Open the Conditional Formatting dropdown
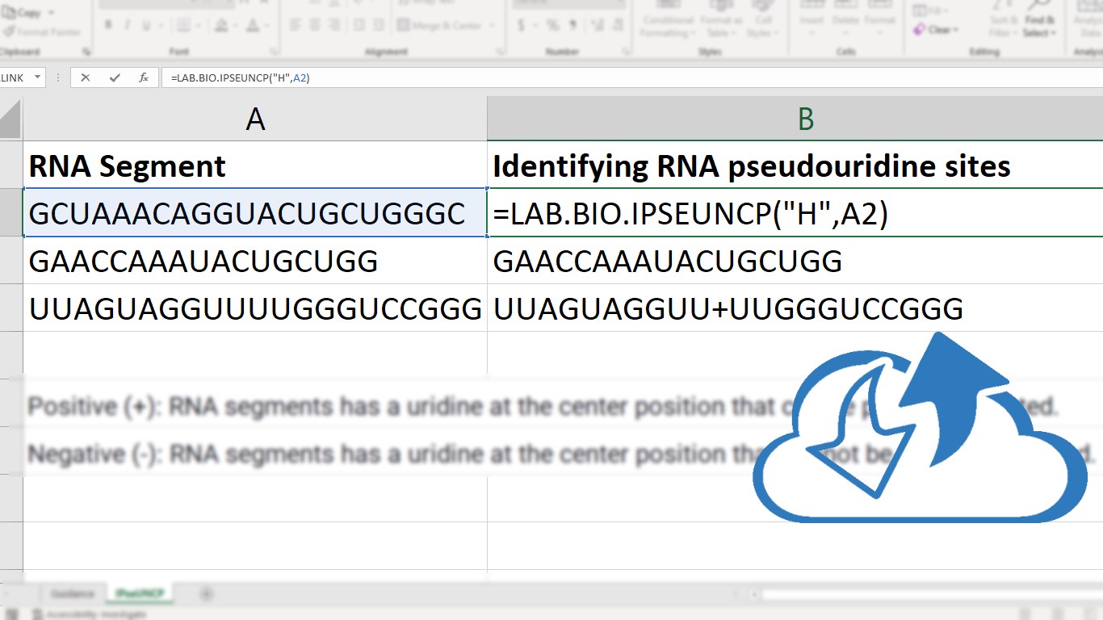This screenshot has width=1103, height=620. point(668,26)
